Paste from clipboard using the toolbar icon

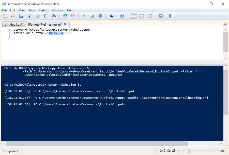pyautogui.click(x=46, y=15)
